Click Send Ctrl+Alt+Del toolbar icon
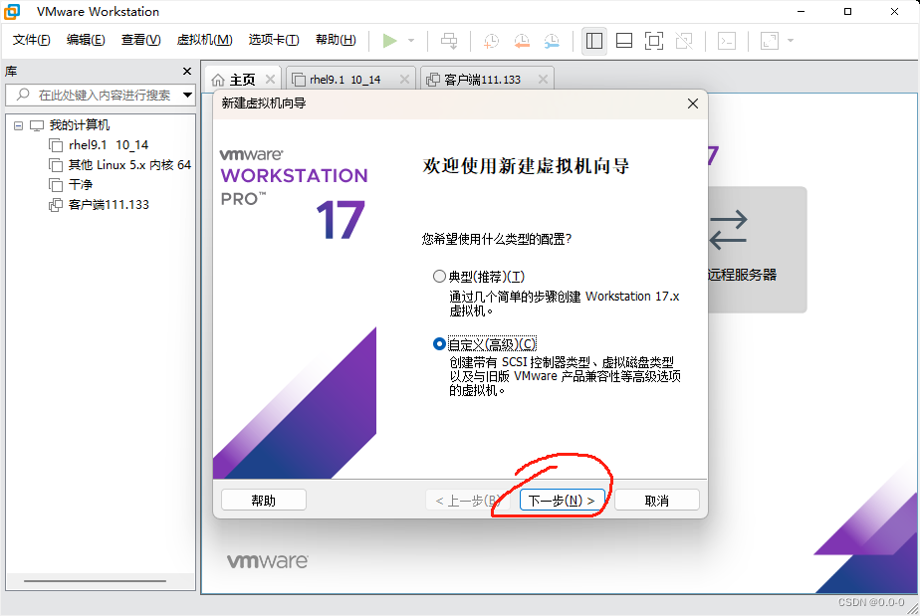The width and height of the screenshot is (920, 616). tap(449, 41)
